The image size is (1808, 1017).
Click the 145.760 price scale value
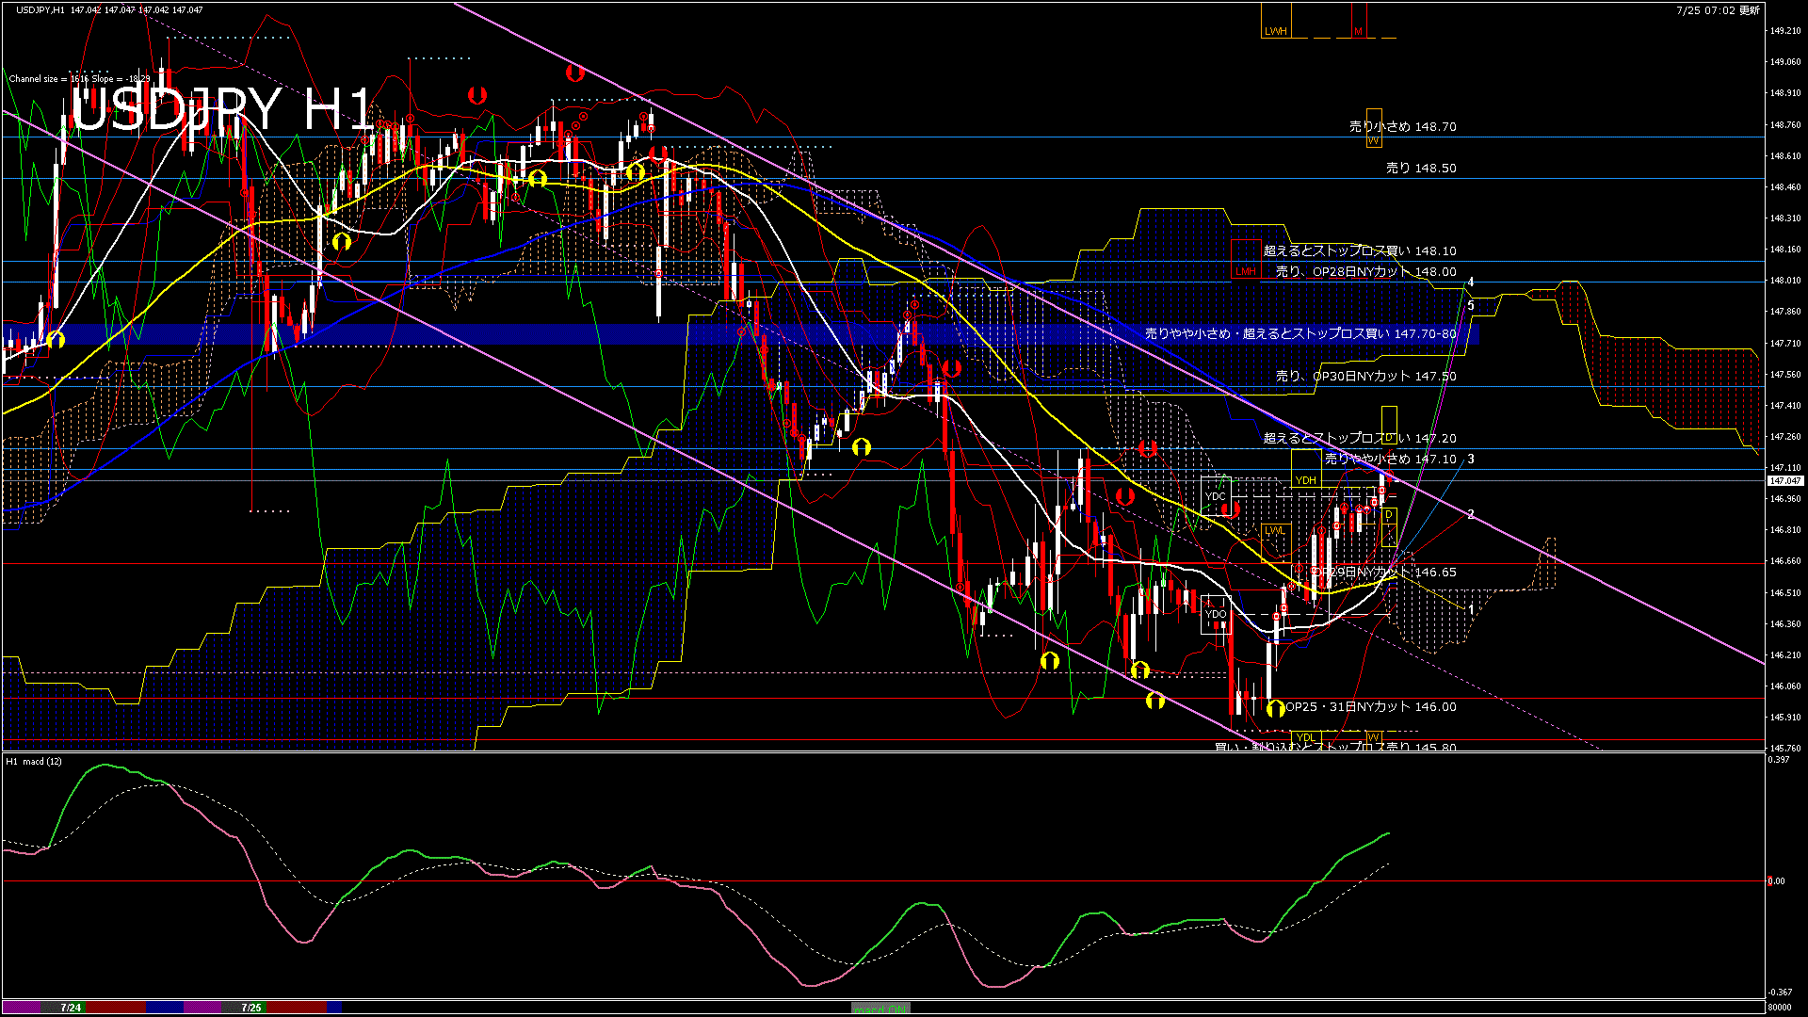[1785, 748]
